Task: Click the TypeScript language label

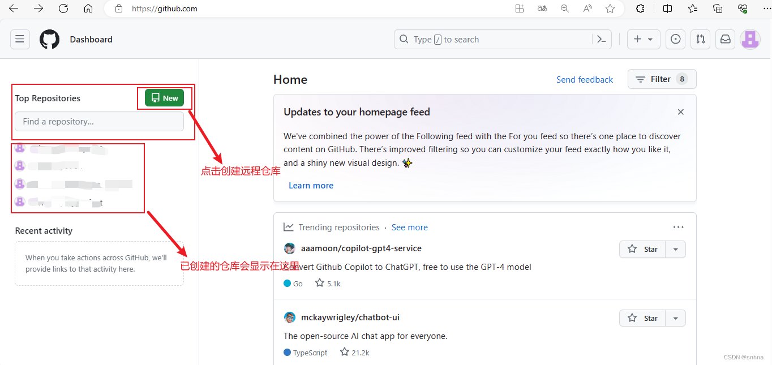Action: 306,353
